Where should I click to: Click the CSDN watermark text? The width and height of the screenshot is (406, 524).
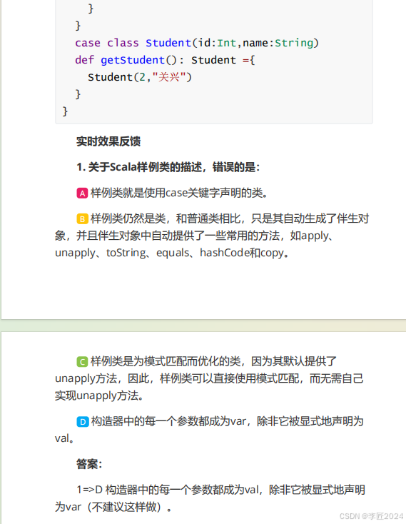(x=371, y=516)
